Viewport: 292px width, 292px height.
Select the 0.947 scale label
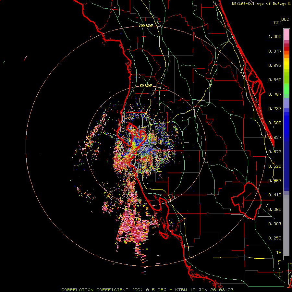(x=275, y=51)
